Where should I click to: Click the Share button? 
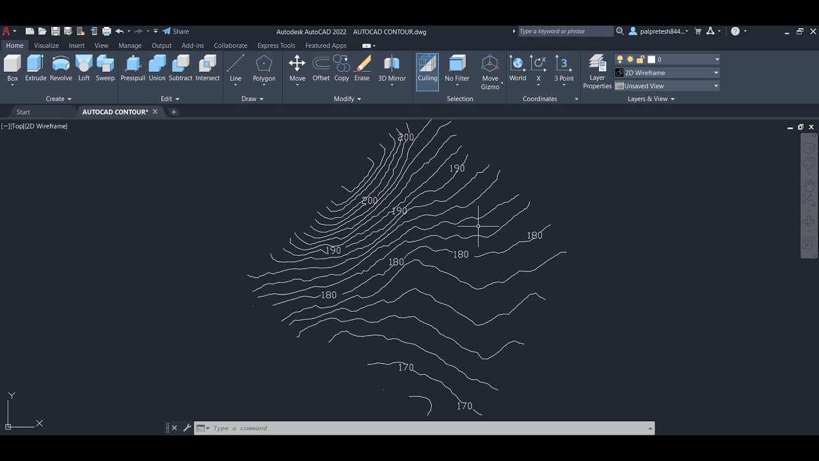[x=176, y=31]
